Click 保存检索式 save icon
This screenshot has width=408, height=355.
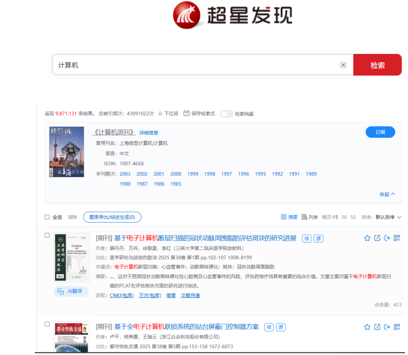[x=199, y=114]
